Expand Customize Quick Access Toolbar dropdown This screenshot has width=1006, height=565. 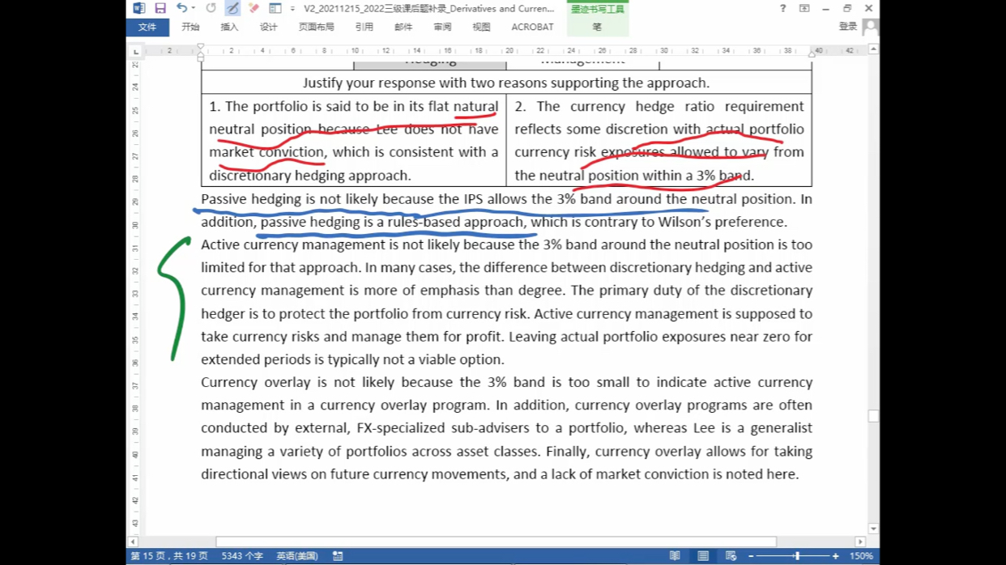click(292, 9)
